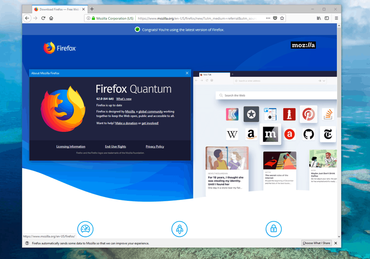Close the Download Firefox tab
This screenshot has height=259, width=370.
pyautogui.click(x=83, y=9)
